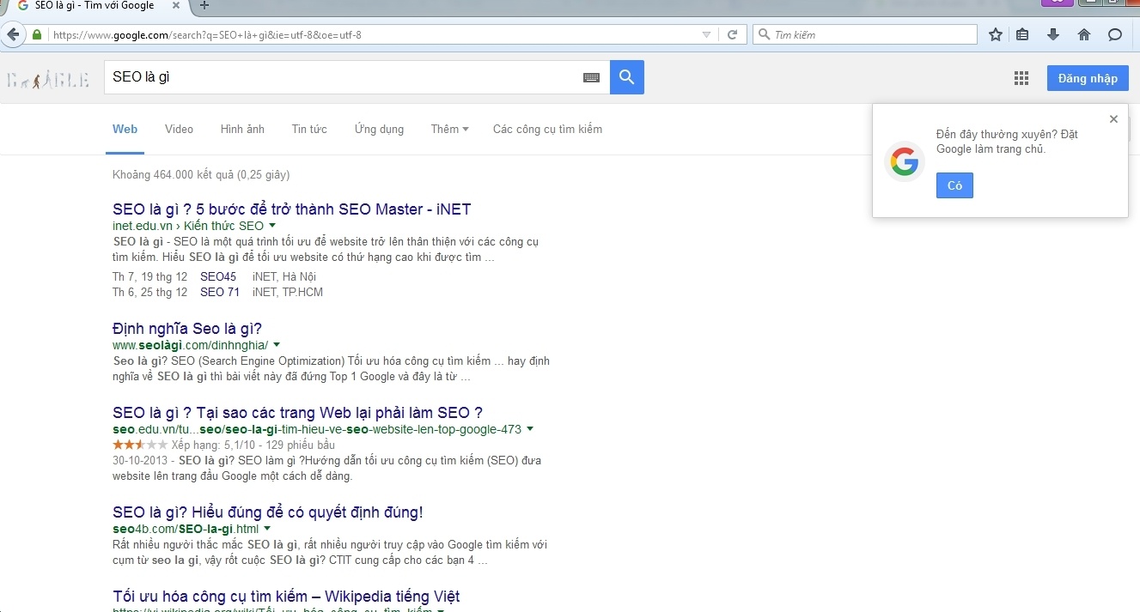Image resolution: width=1140 pixels, height=612 pixels.
Task: Open 'Các công cụ tìm kiếm' search tools
Action: (547, 130)
